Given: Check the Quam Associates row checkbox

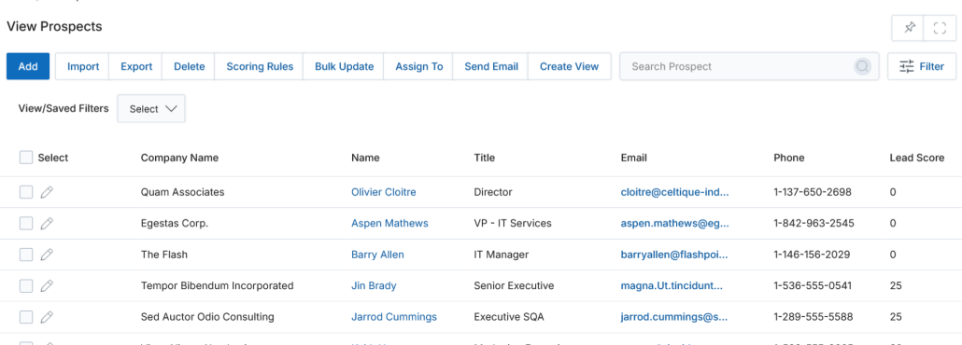Looking at the screenshot, I should click(x=26, y=192).
